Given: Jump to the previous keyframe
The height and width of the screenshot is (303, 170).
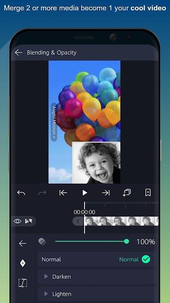Looking at the screenshot, I should 63,193.
